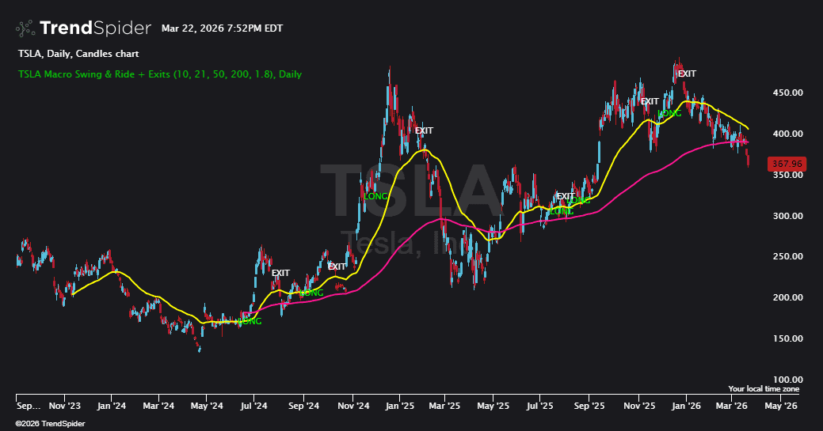
Task: Click the TrendSpider spider-web logo icon
Action: 25,28
